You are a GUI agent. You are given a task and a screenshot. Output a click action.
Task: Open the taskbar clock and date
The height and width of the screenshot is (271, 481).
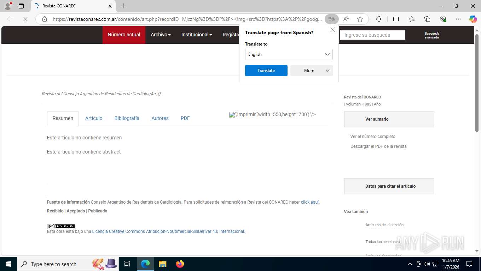click(451, 264)
